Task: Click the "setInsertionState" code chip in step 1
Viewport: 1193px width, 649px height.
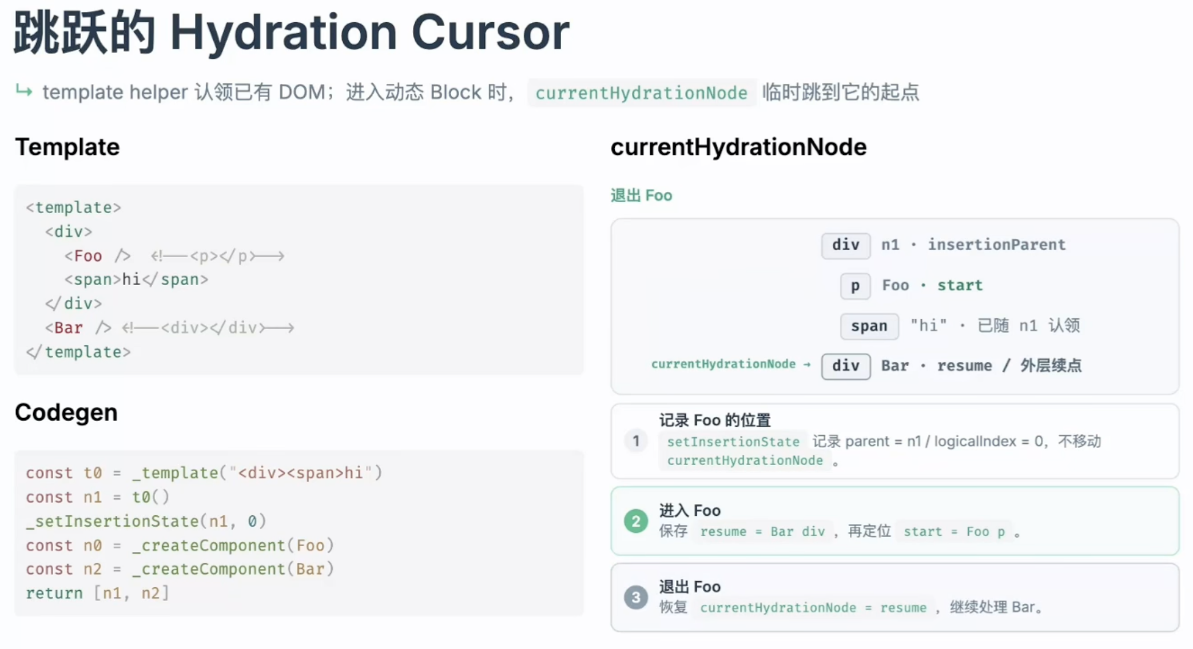Action: 733,442
